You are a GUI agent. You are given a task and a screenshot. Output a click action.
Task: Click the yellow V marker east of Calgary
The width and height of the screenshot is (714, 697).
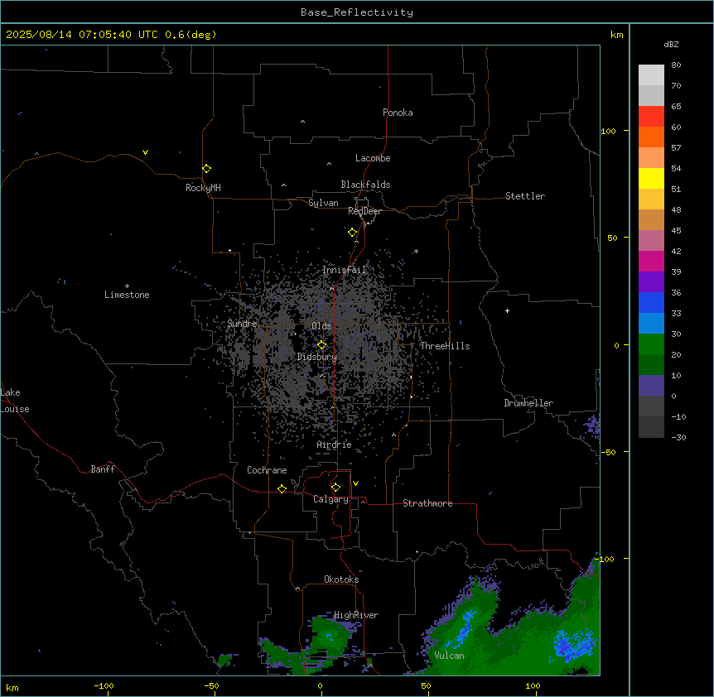click(355, 483)
